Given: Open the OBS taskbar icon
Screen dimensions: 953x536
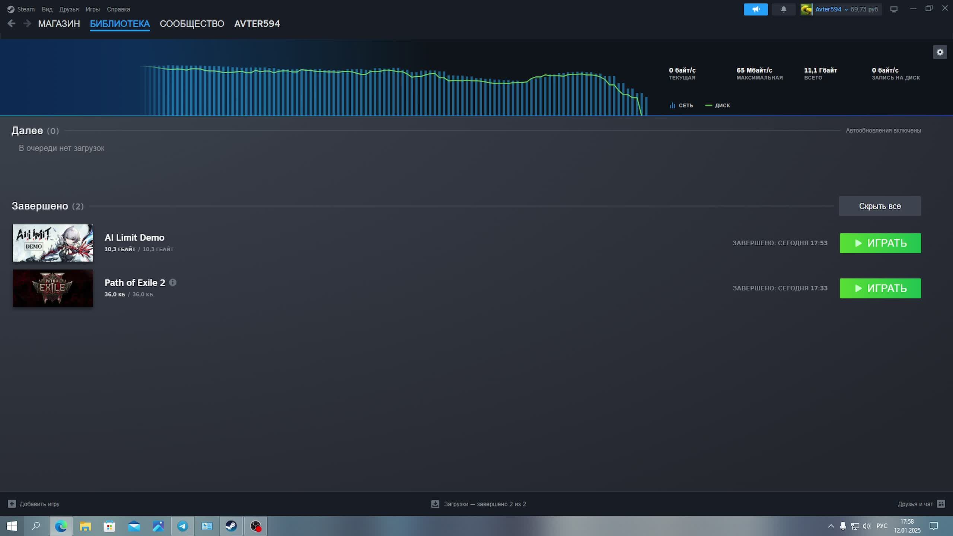Looking at the screenshot, I should pyautogui.click(x=256, y=526).
